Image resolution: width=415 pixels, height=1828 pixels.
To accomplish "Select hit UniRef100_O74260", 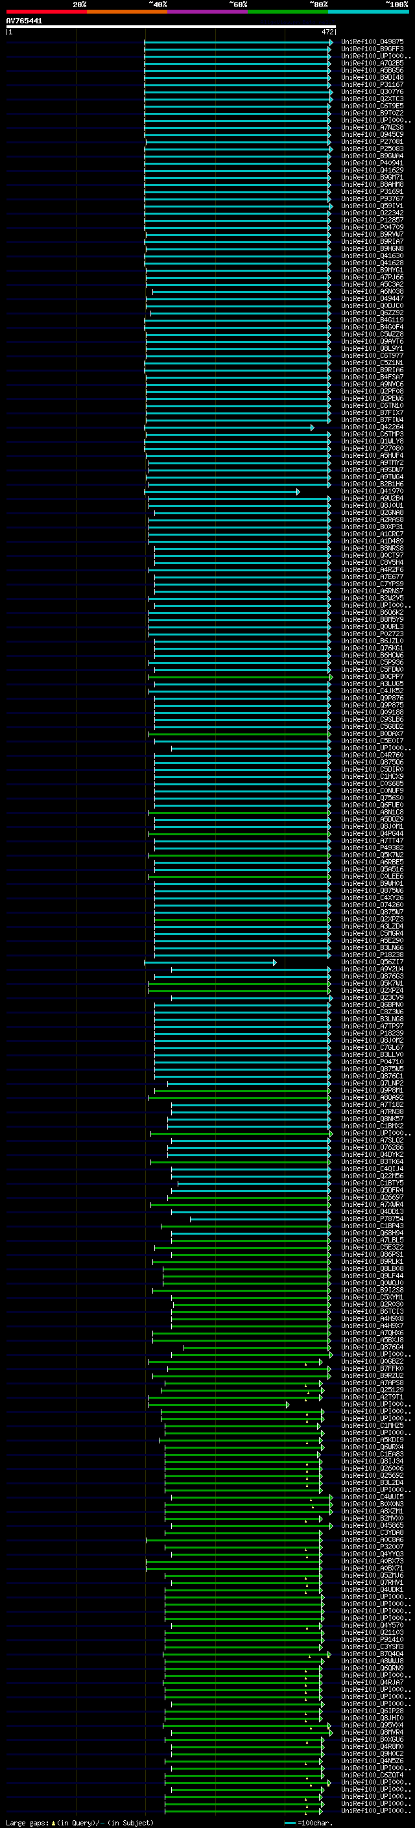I will pyautogui.click(x=372, y=905).
